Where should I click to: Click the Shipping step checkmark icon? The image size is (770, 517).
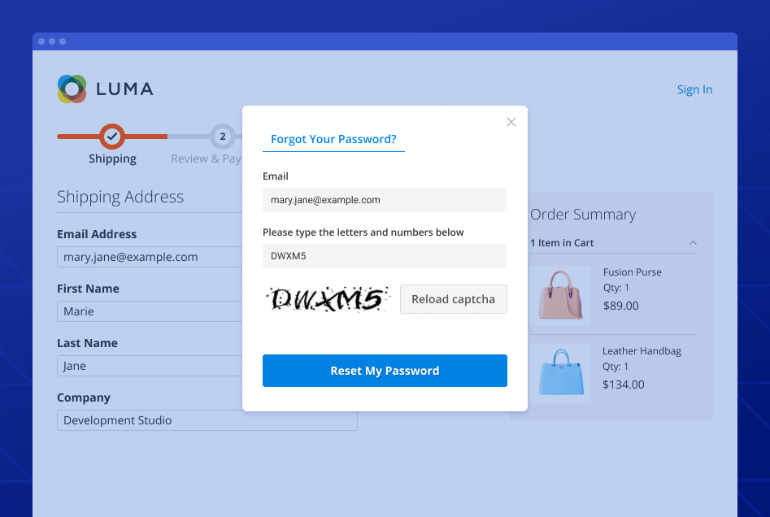pyautogui.click(x=112, y=137)
